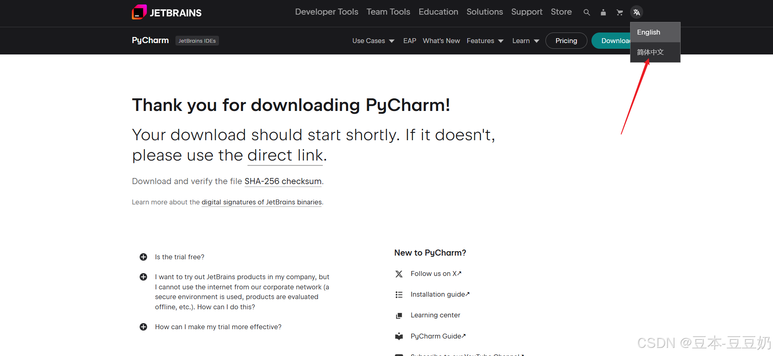This screenshot has height=356, width=773.
Task: Select 简体中文 language option
Action: 655,52
